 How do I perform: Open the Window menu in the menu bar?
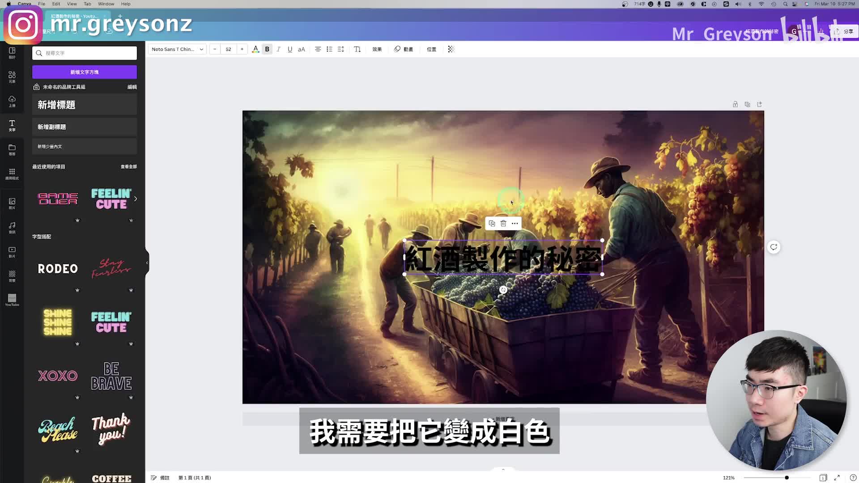[x=106, y=4]
